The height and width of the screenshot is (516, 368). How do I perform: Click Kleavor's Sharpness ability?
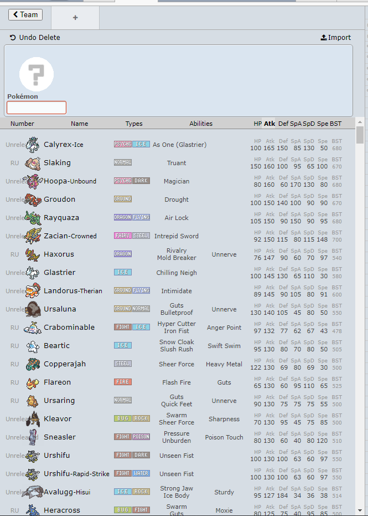coord(224,419)
